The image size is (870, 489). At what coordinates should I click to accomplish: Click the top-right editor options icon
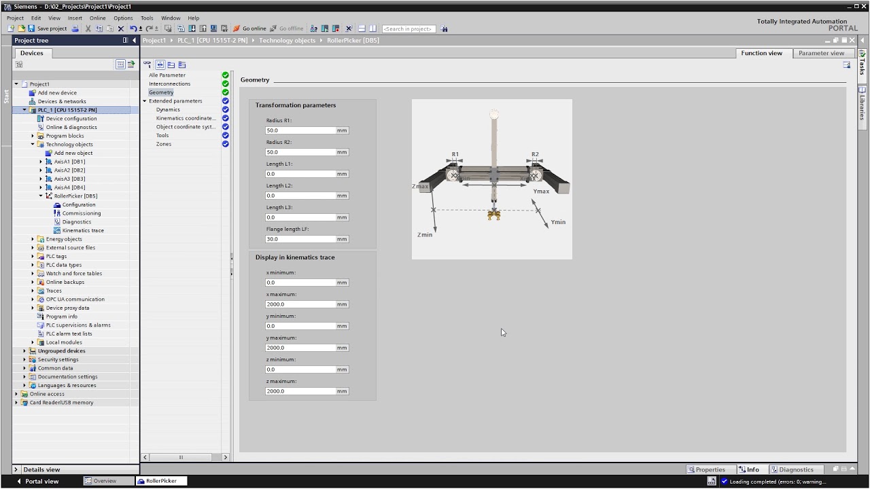point(847,65)
